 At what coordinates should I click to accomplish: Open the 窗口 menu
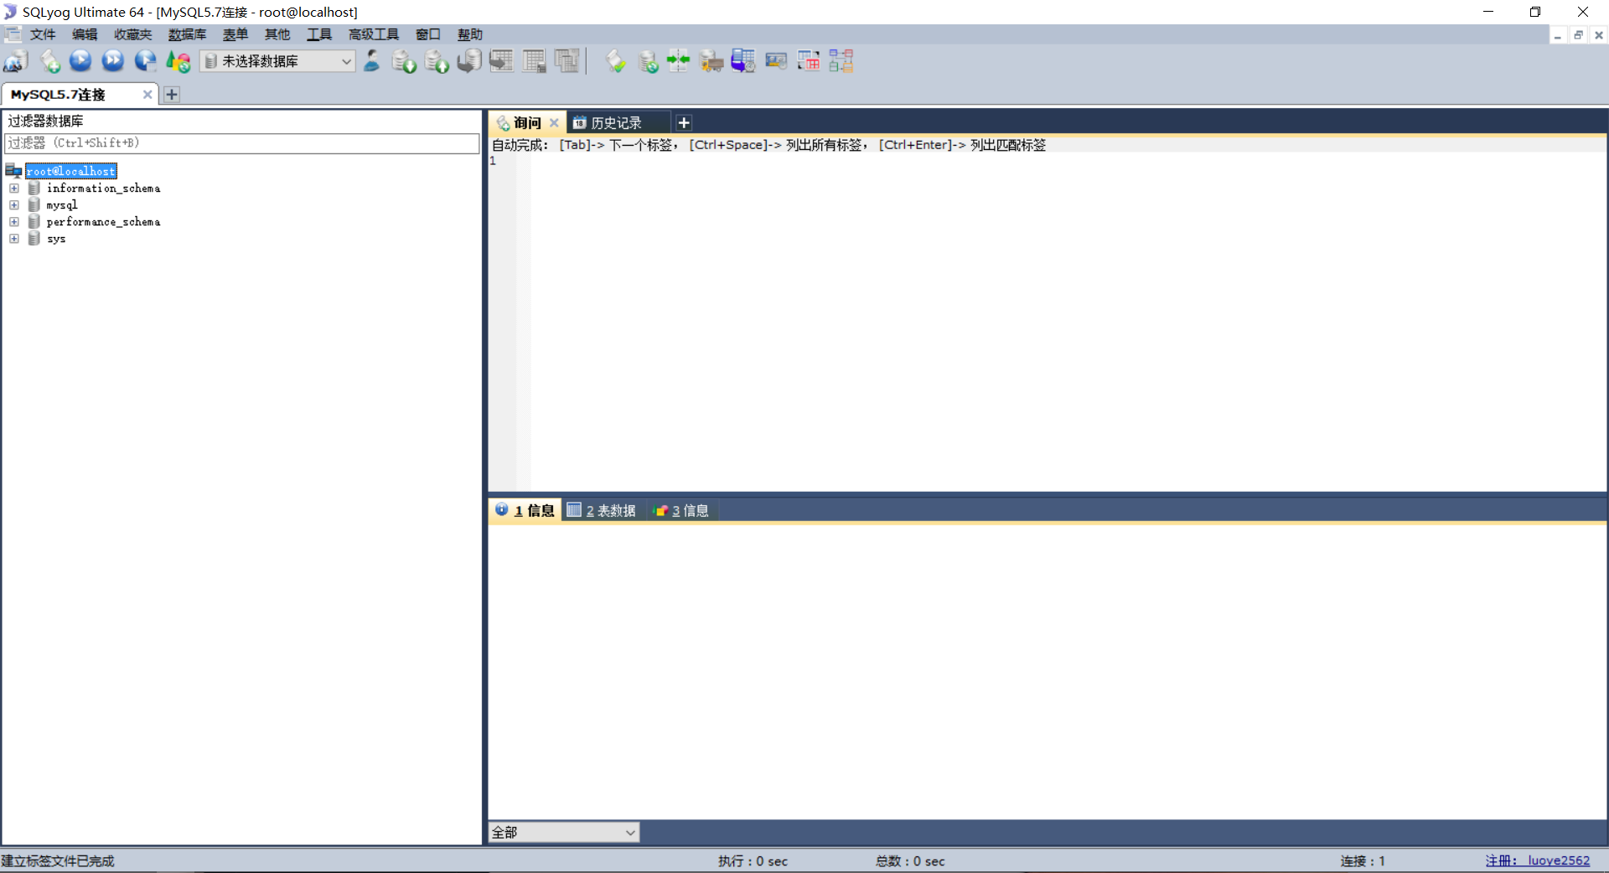pyautogui.click(x=428, y=34)
